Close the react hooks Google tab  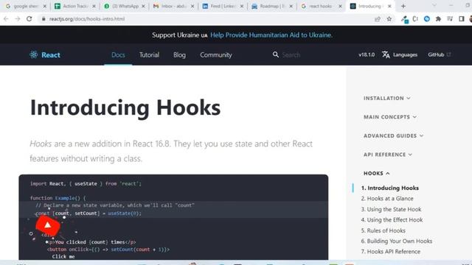(340, 6)
